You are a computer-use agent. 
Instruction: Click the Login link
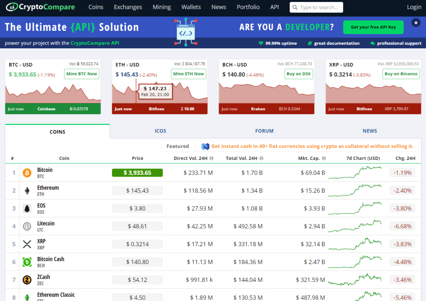pyautogui.click(x=414, y=7)
